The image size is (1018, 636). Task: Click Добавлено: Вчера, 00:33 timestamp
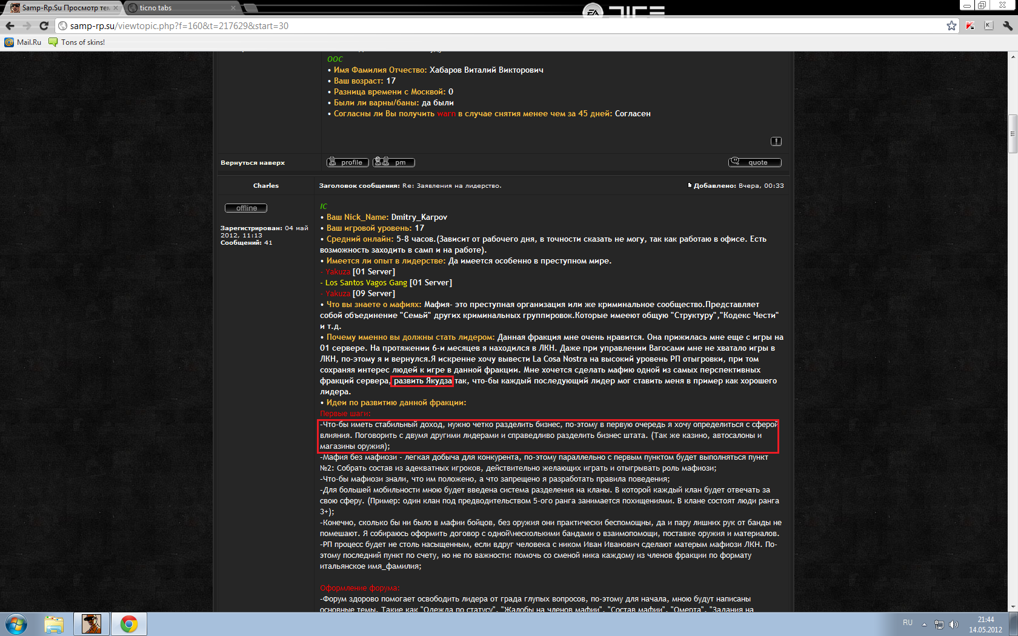point(739,185)
